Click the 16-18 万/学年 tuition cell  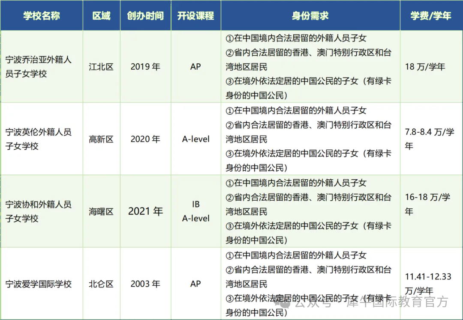431,211
